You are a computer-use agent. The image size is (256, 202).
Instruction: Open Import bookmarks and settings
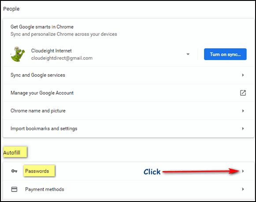[129, 129]
